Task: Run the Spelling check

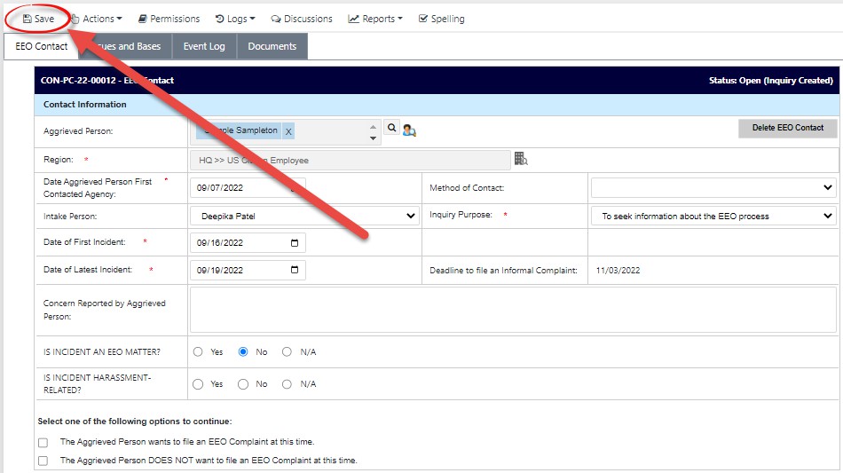Action: click(x=441, y=19)
